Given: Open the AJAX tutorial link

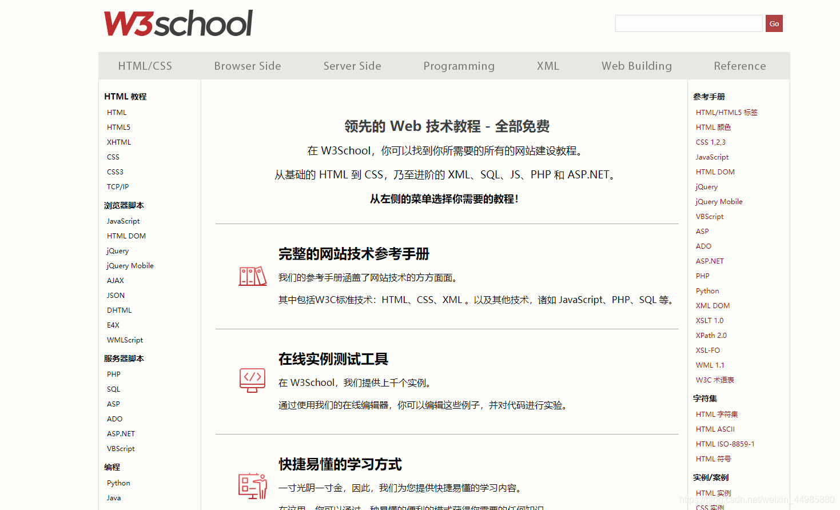Looking at the screenshot, I should point(116,281).
